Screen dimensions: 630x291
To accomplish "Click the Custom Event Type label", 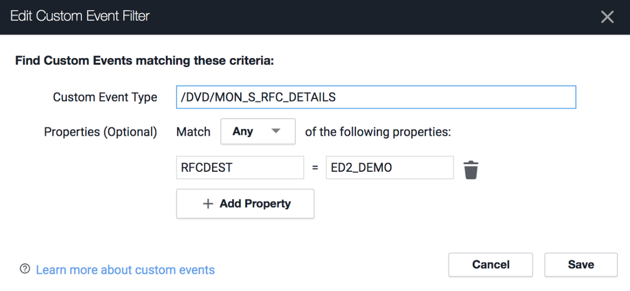I will point(105,97).
